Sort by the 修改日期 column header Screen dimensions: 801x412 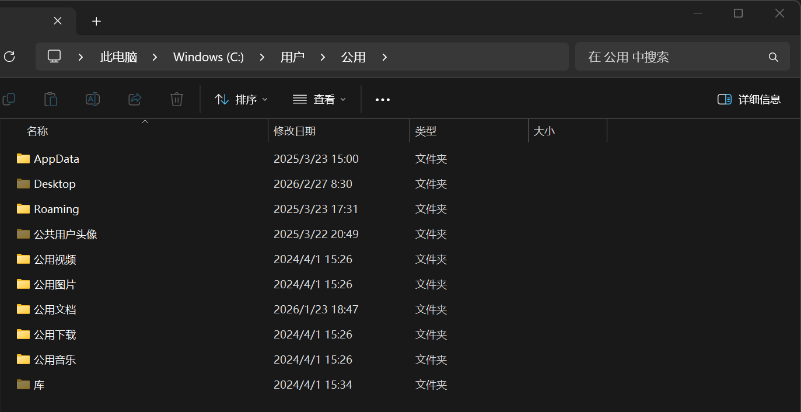(295, 131)
